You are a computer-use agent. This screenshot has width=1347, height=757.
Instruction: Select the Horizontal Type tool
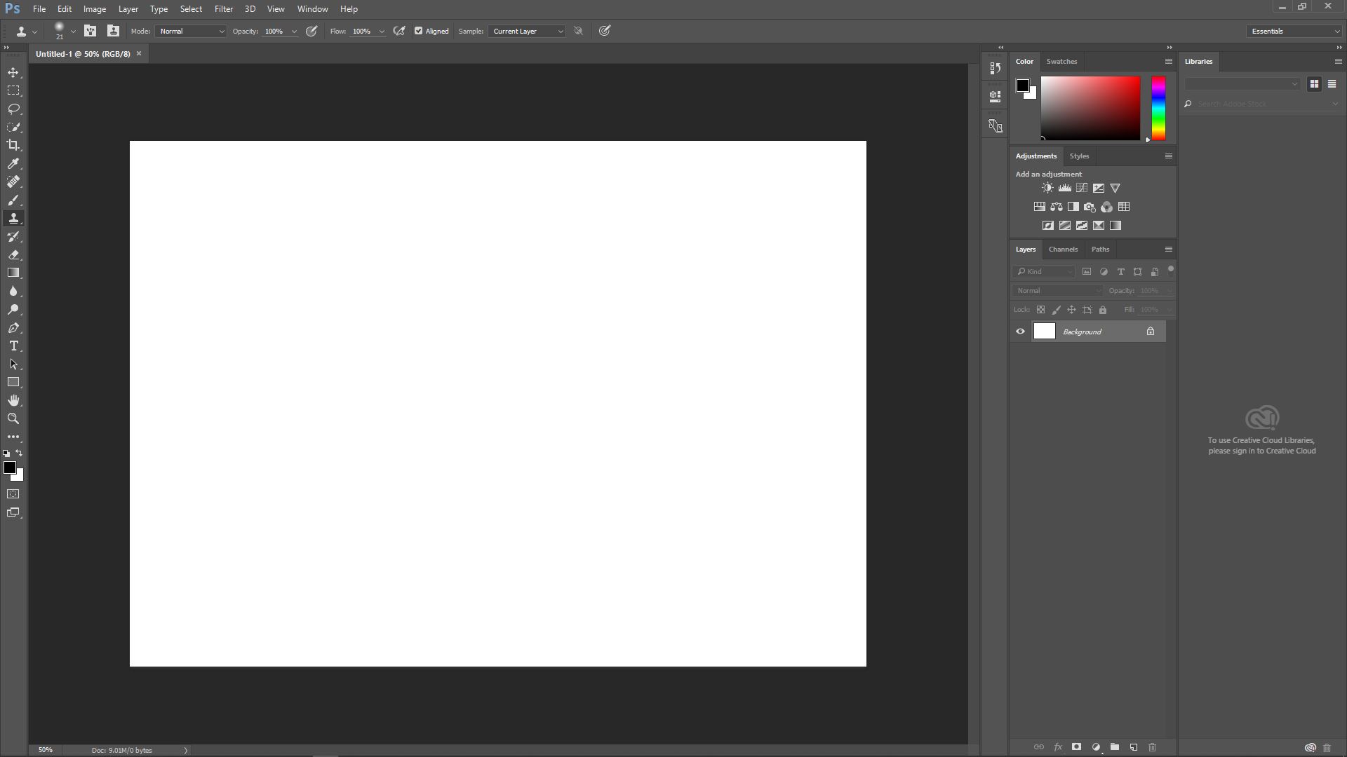(13, 346)
